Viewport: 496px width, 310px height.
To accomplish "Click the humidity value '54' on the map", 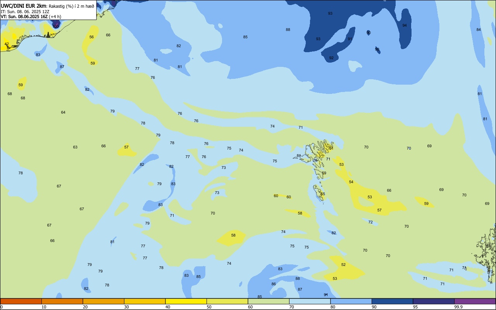I will click(351, 182).
